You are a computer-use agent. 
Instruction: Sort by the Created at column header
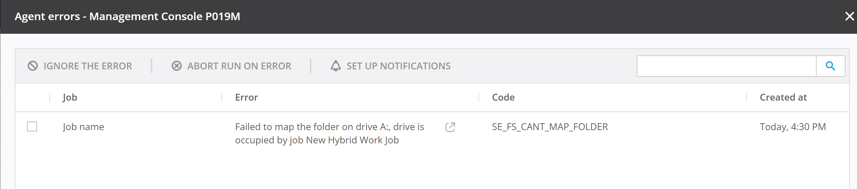coord(783,97)
